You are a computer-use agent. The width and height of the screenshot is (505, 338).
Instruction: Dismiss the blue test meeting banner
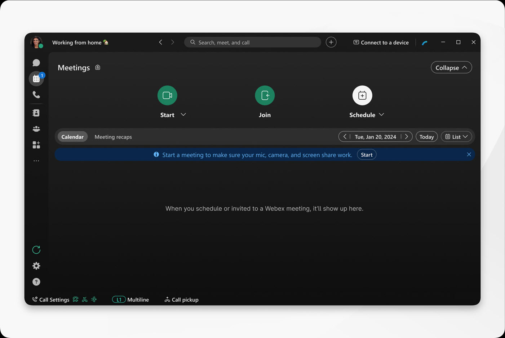[x=469, y=154]
